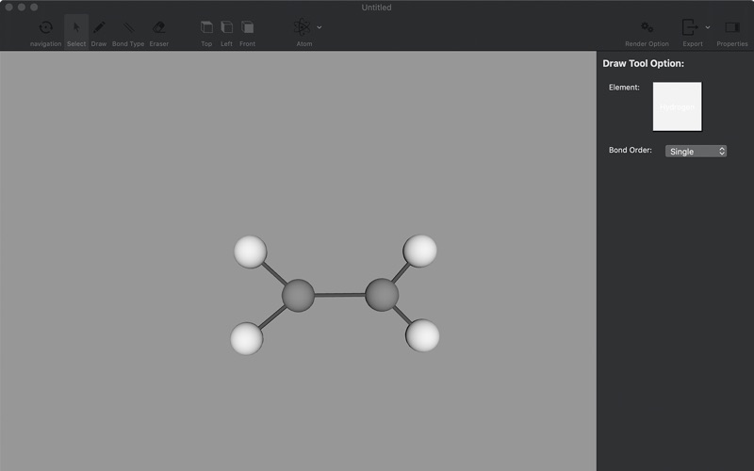This screenshot has height=471, width=754.
Task: Click the Export button
Action: point(691,28)
